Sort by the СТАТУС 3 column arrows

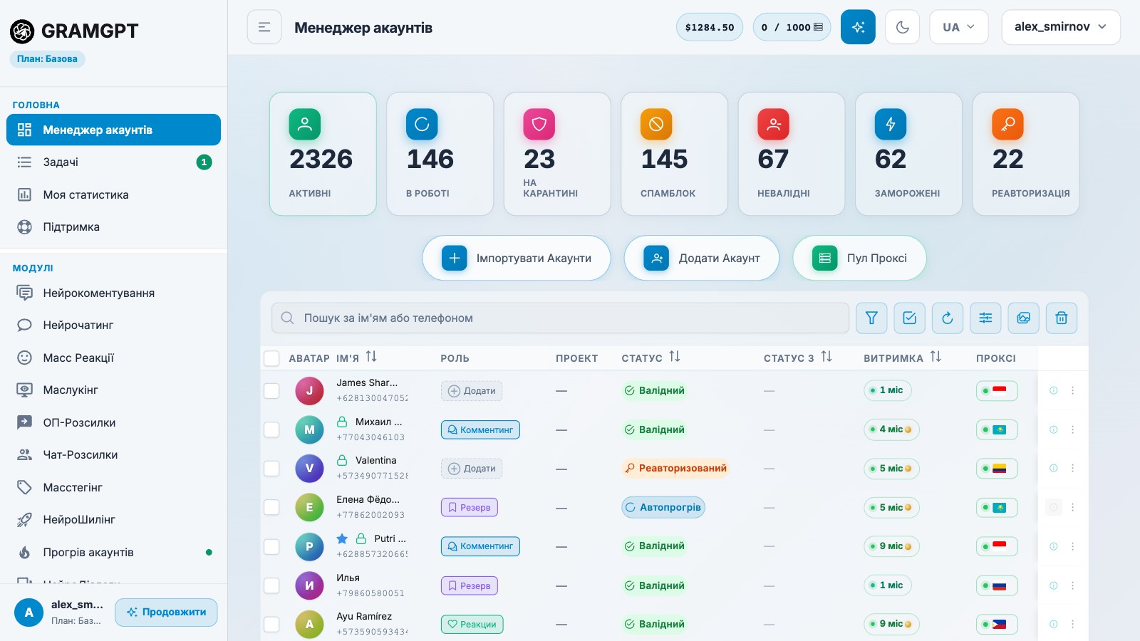pos(826,357)
